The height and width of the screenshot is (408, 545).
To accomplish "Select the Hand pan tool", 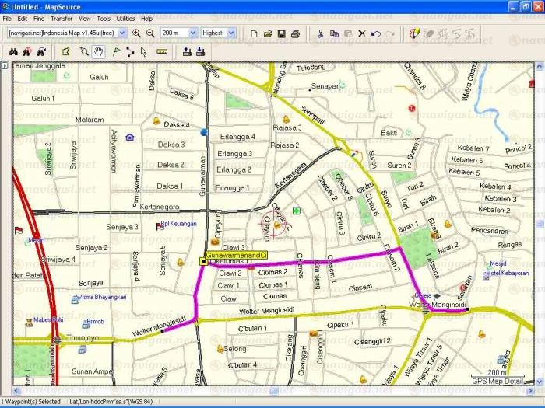I will pos(99,52).
